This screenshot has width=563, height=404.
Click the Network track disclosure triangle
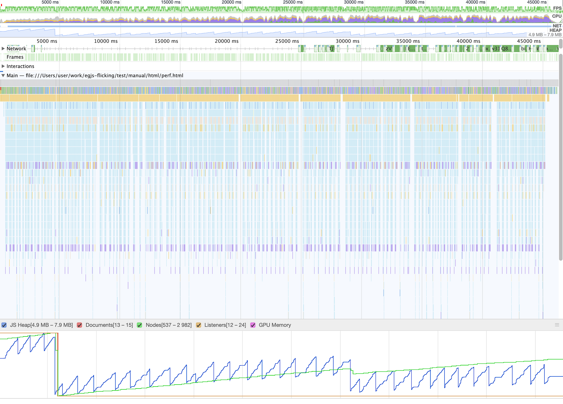coord(3,49)
